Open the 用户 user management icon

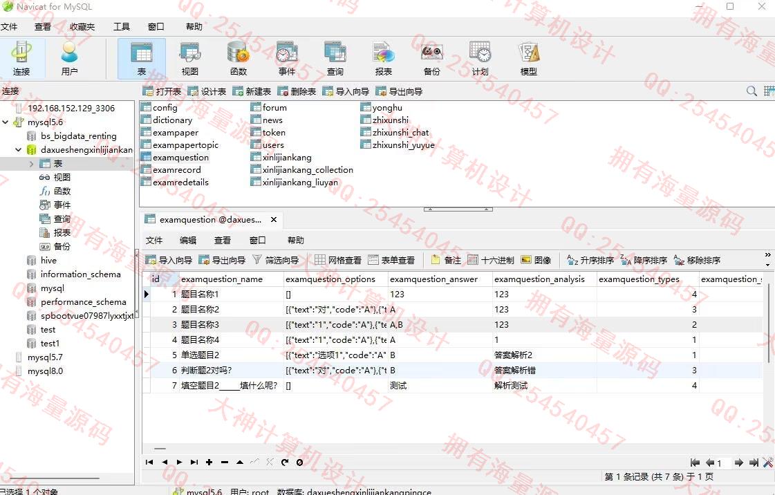[x=70, y=58]
